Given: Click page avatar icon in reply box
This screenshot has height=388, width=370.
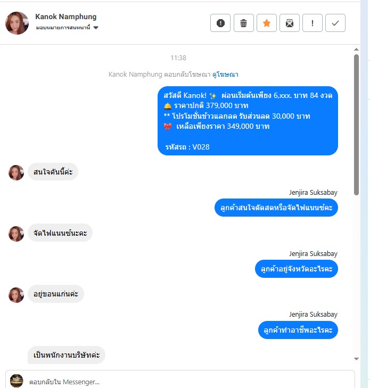Looking at the screenshot, I should point(17,381).
